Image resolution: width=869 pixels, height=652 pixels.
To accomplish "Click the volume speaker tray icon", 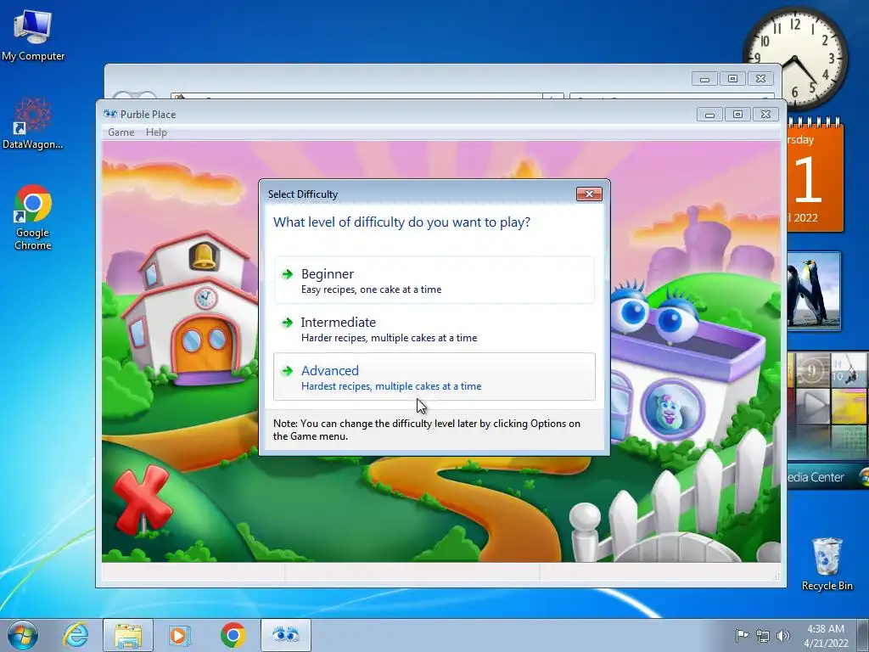I will pos(783,635).
